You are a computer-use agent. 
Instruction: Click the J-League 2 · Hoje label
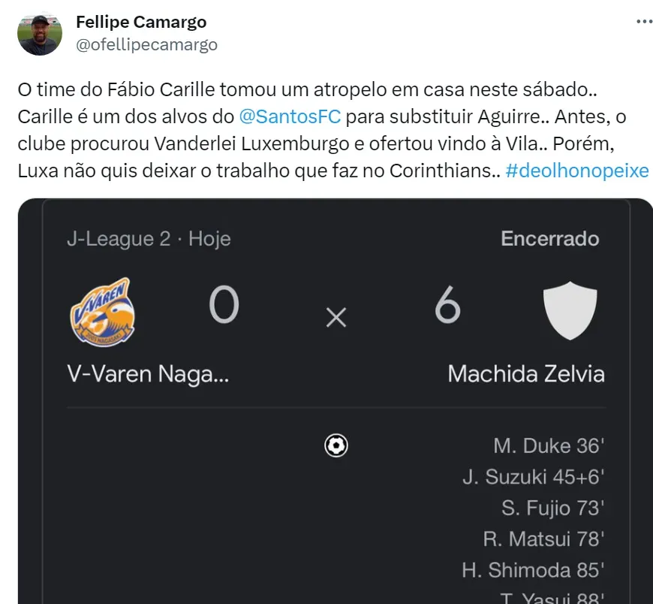pos(148,239)
